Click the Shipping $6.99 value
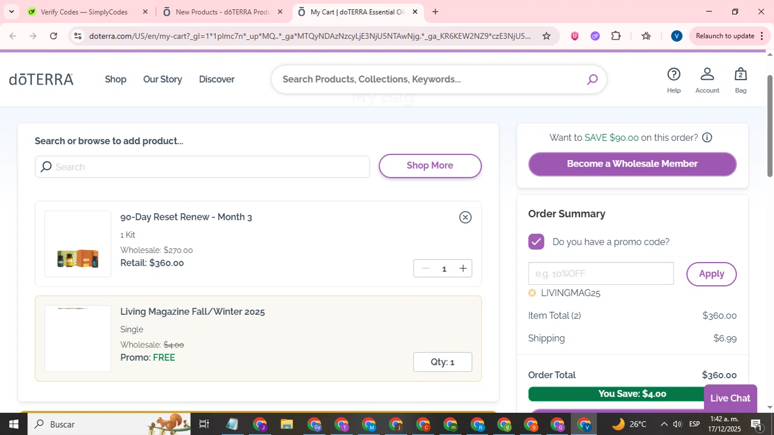Screen dimensions: 774x435 [x=724, y=339]
